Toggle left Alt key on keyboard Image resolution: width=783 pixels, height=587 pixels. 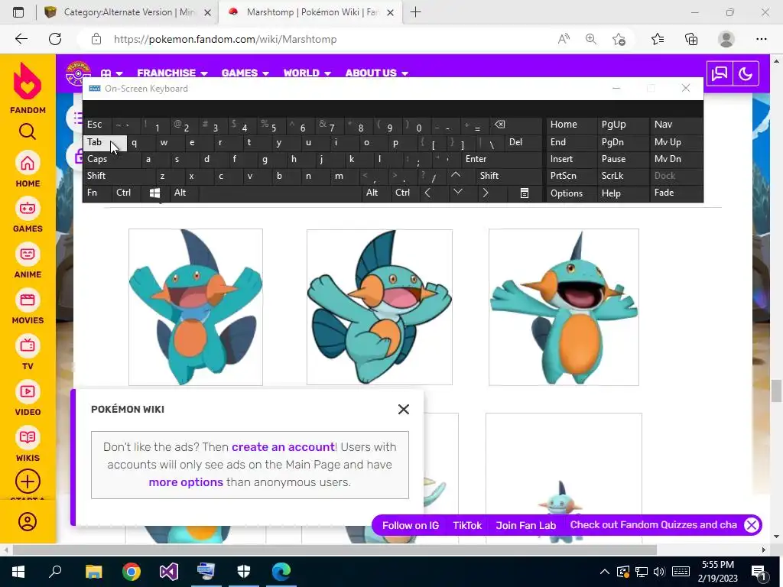click(x=184, y=193)
